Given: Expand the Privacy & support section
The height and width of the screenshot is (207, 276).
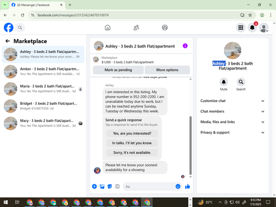Looking at the screenshot, I should [x=232, y=132].
